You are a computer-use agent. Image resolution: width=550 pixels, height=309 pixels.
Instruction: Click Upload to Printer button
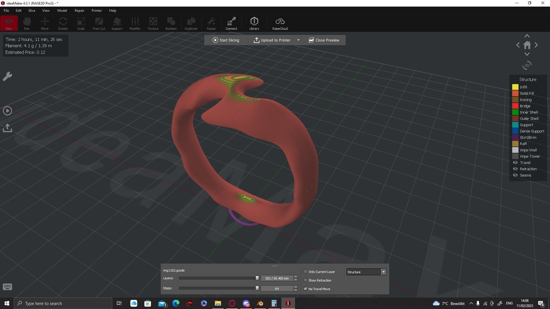tap(272, 40)
